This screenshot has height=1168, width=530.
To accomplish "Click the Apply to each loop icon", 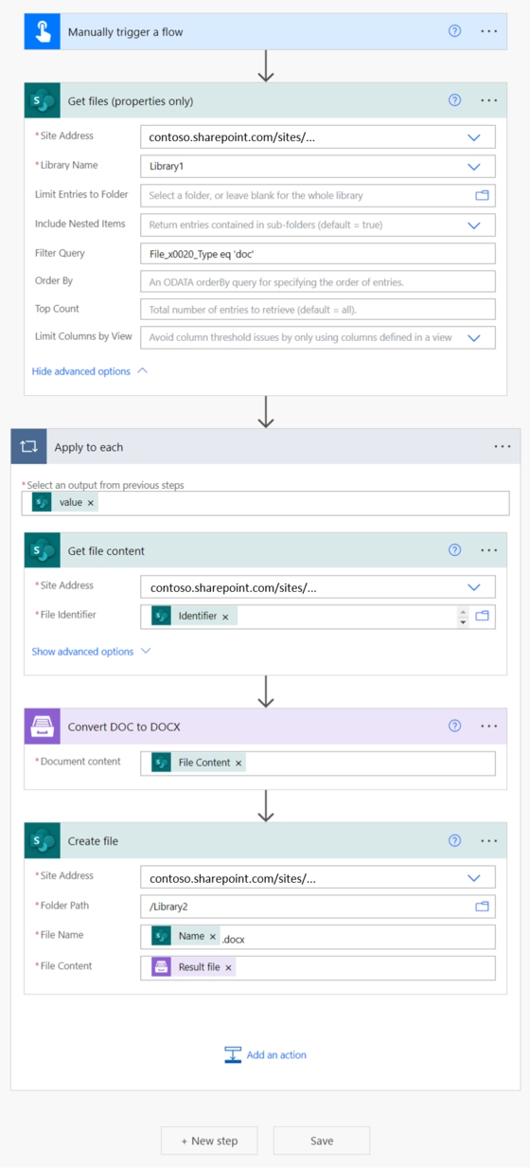I will pos(28,446).
